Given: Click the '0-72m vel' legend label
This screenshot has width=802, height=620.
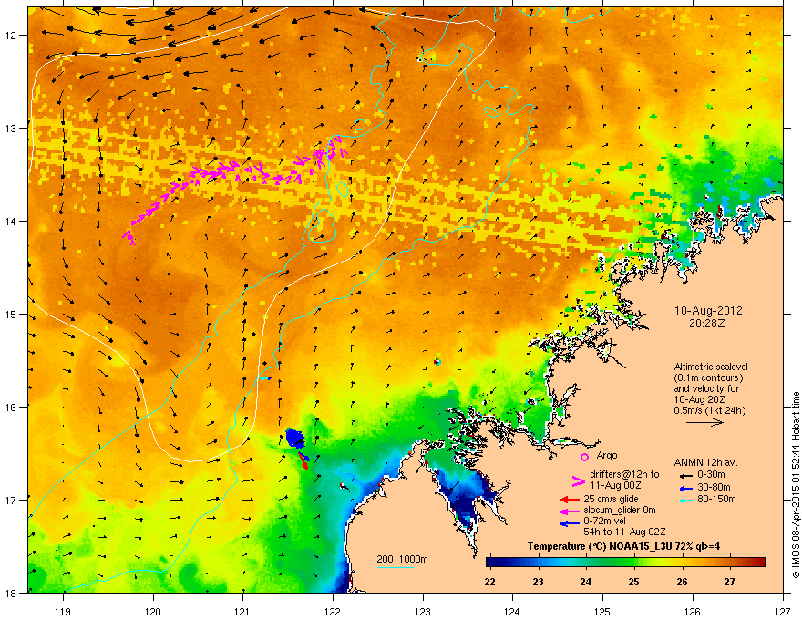Looking at the screenshot, I should (x=604, y=522).
